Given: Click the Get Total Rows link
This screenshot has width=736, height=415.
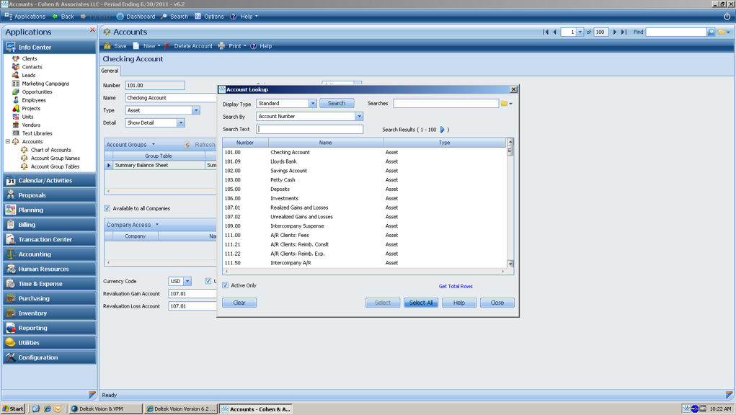Looking at the screenshot, I should click(x=456, y=286).
